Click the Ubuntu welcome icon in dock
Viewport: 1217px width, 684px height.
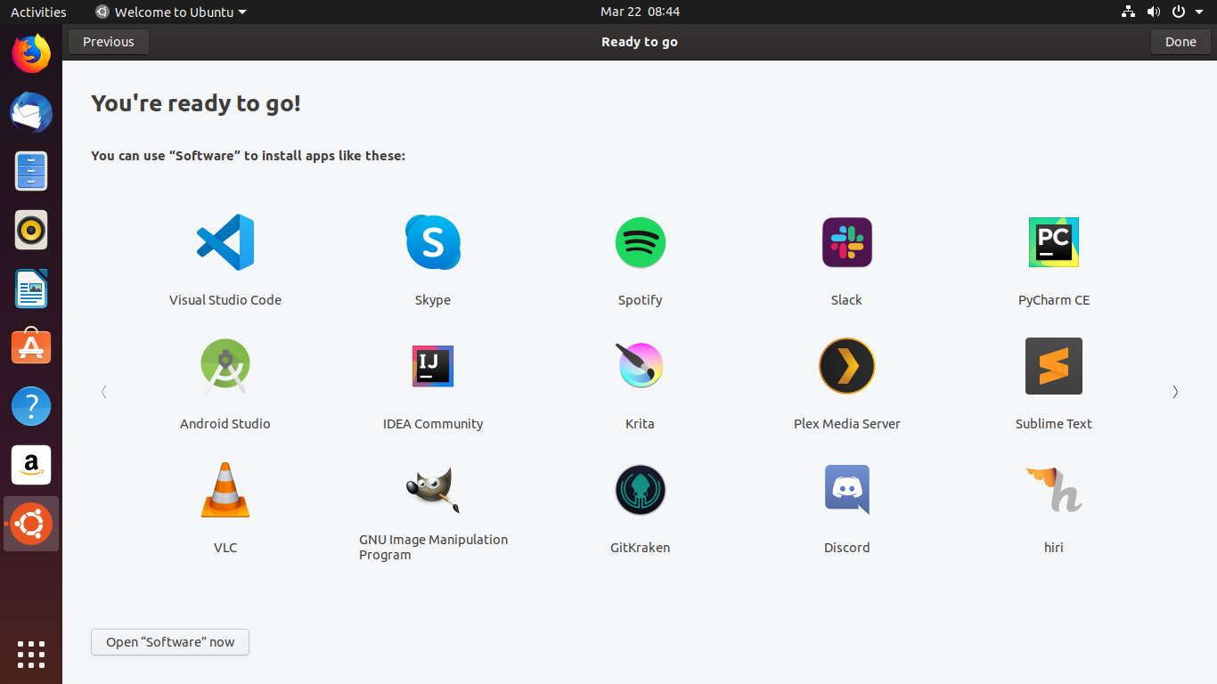tap(31, 524)
